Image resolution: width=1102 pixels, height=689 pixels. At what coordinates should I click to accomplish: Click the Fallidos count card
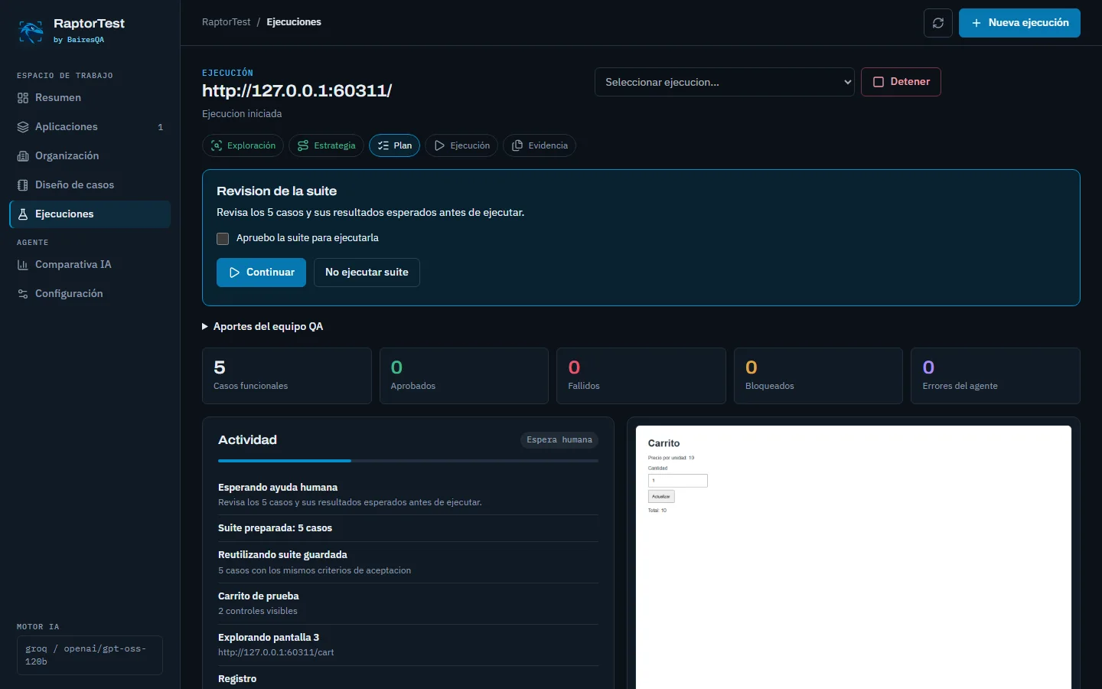(x=641, y=376)
